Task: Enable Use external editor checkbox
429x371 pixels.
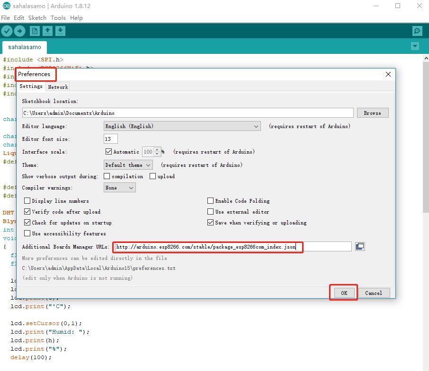Action: (x=210, y=212)
